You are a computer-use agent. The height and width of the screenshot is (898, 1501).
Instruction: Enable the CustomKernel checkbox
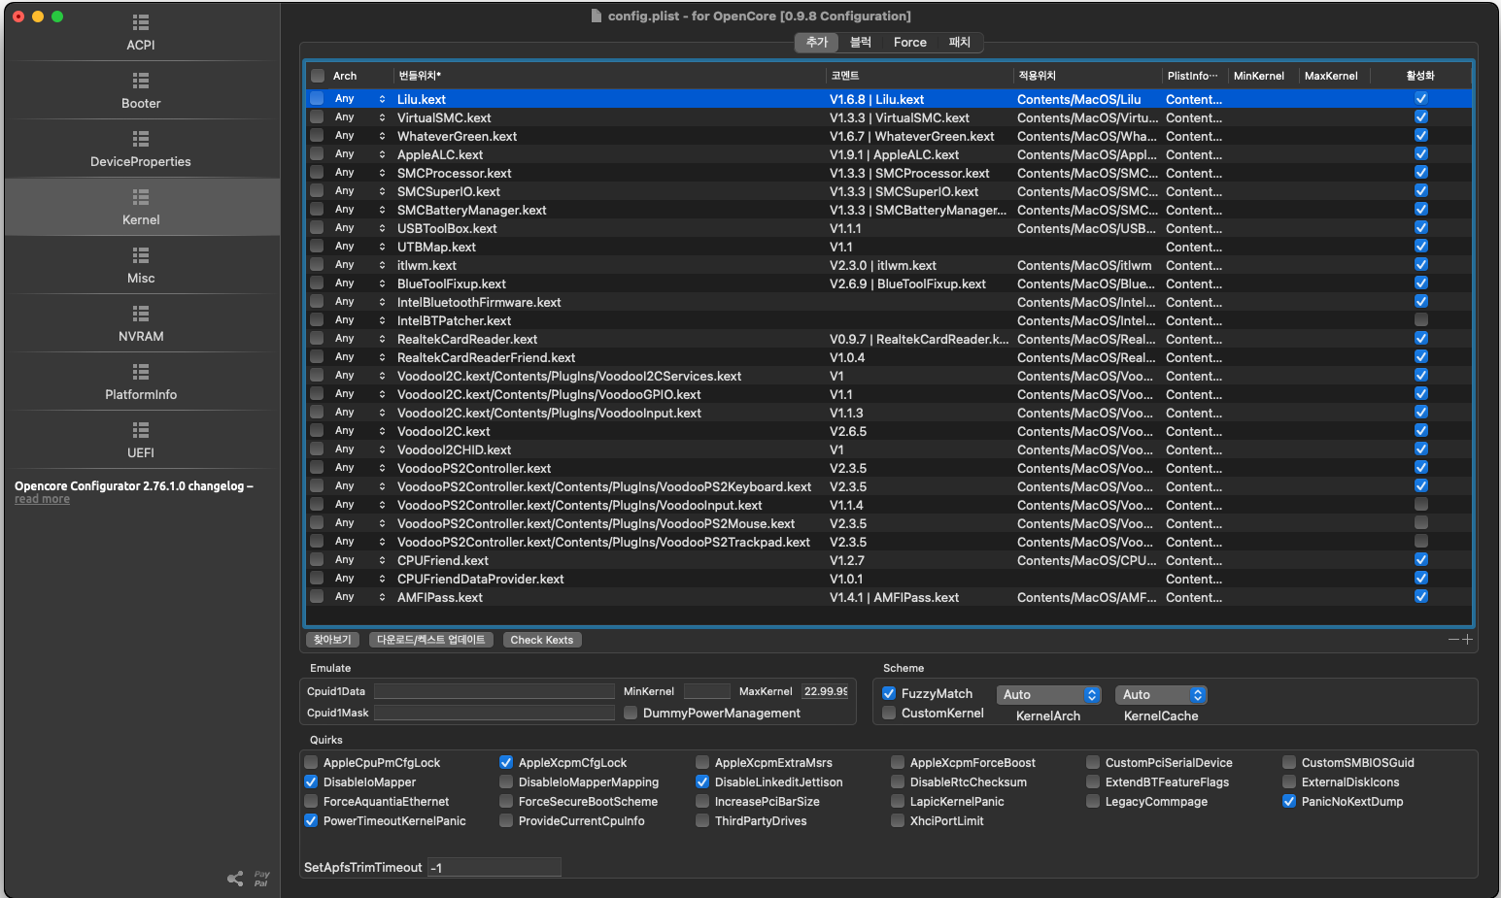click(889, 713)
